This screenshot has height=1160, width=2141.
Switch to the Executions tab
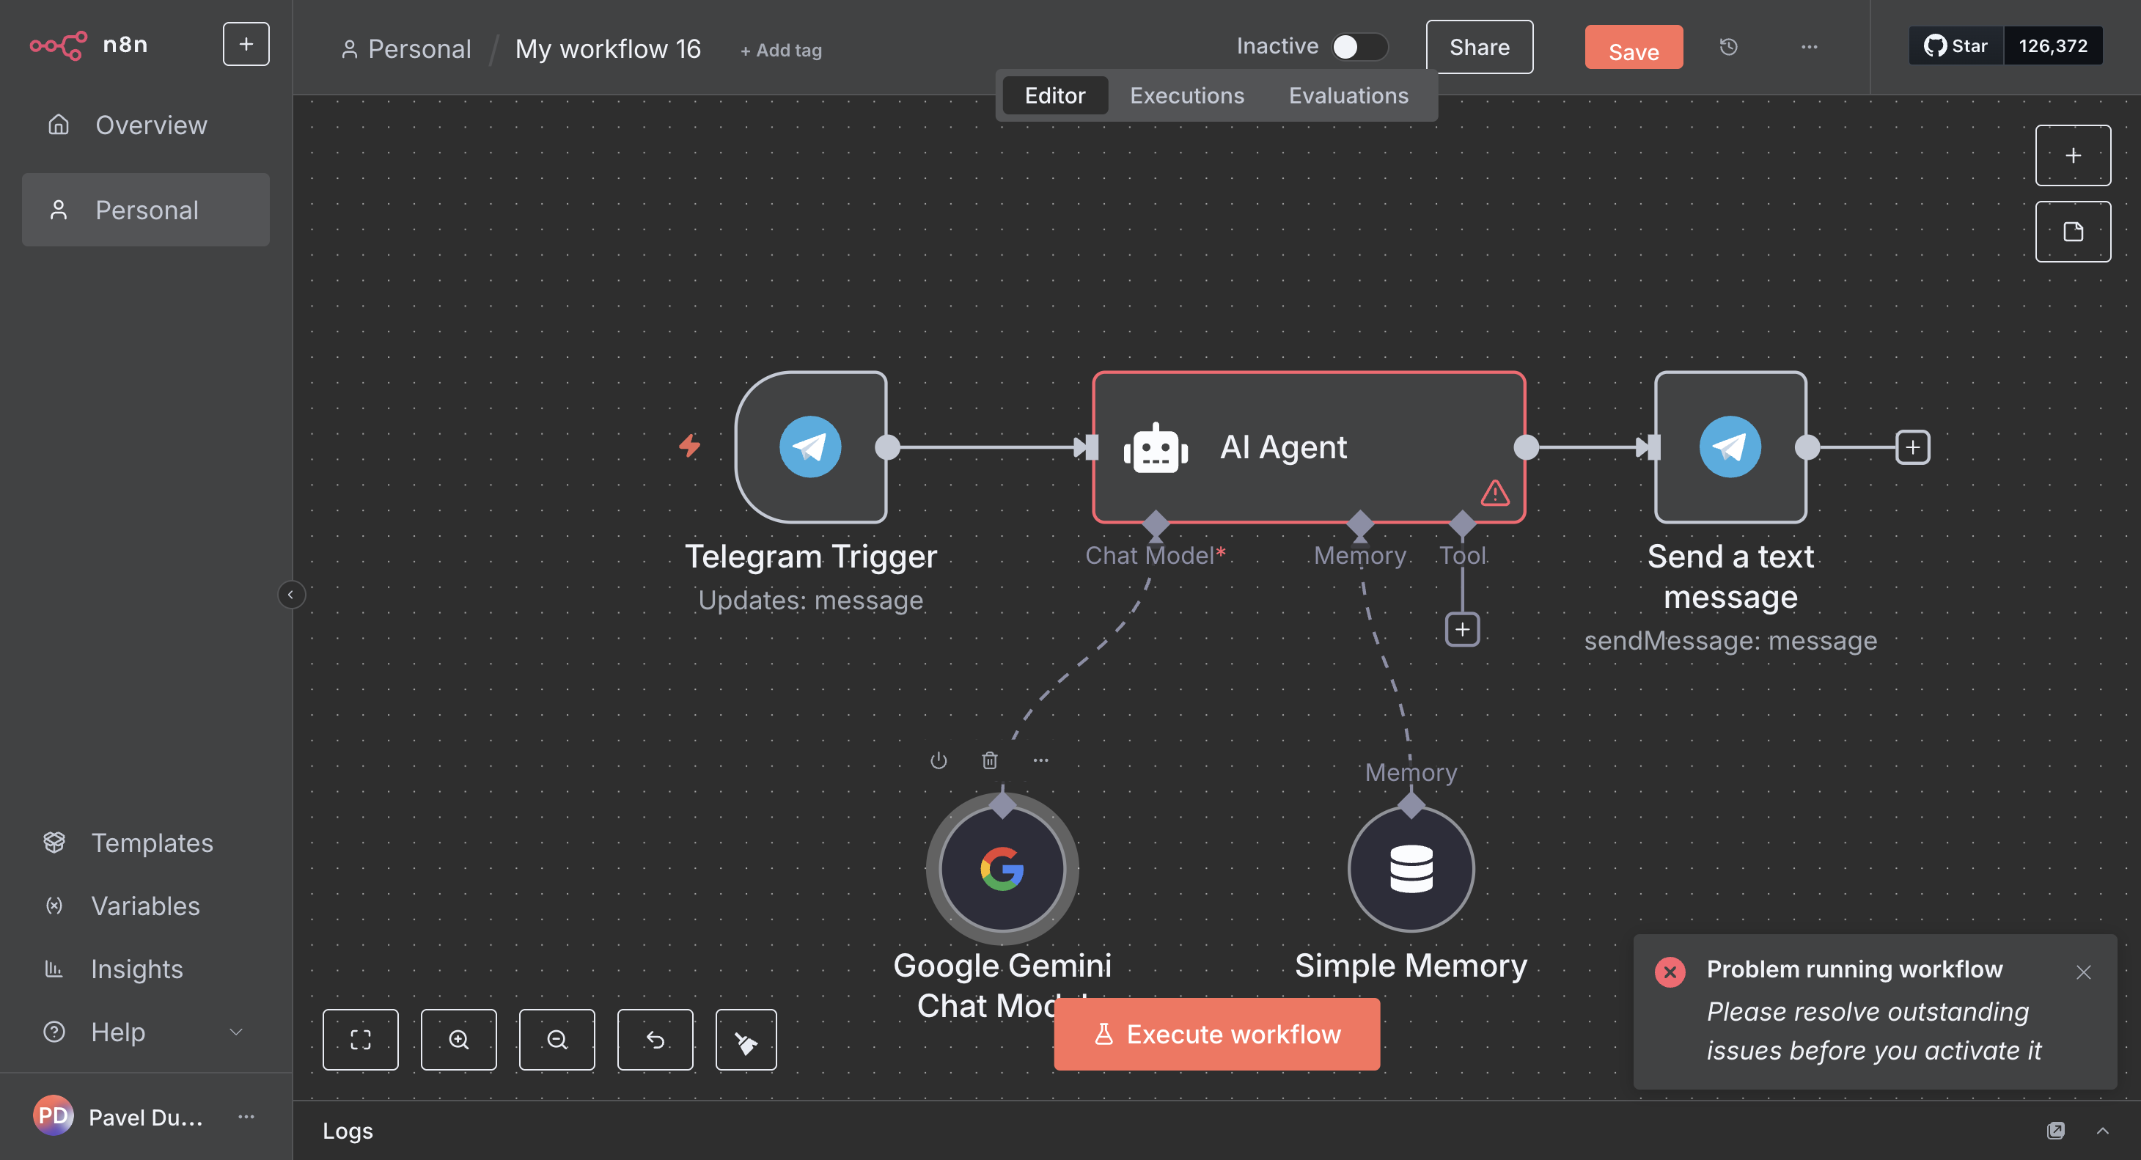pyautogui.click(x=1186, y=95)
